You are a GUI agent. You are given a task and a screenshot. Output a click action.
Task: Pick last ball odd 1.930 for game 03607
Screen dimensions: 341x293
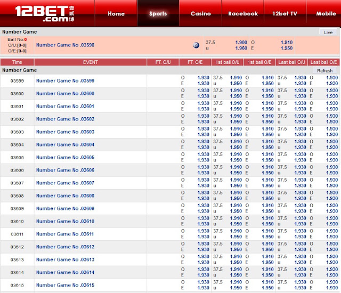(x=332, y=180)
